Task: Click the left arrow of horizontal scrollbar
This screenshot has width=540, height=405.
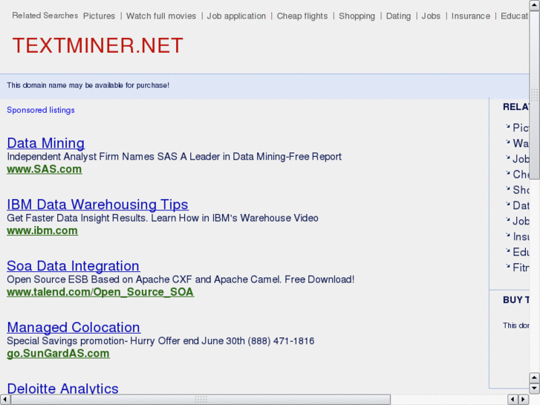Action: [x=5, y=400]
